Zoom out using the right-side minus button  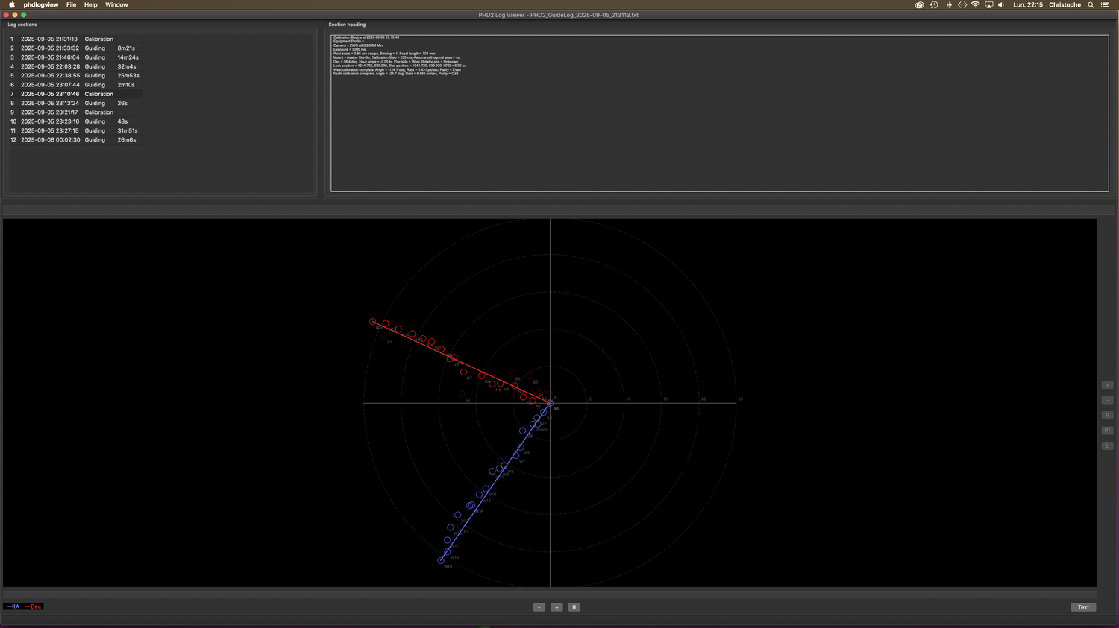(1107, 400)
